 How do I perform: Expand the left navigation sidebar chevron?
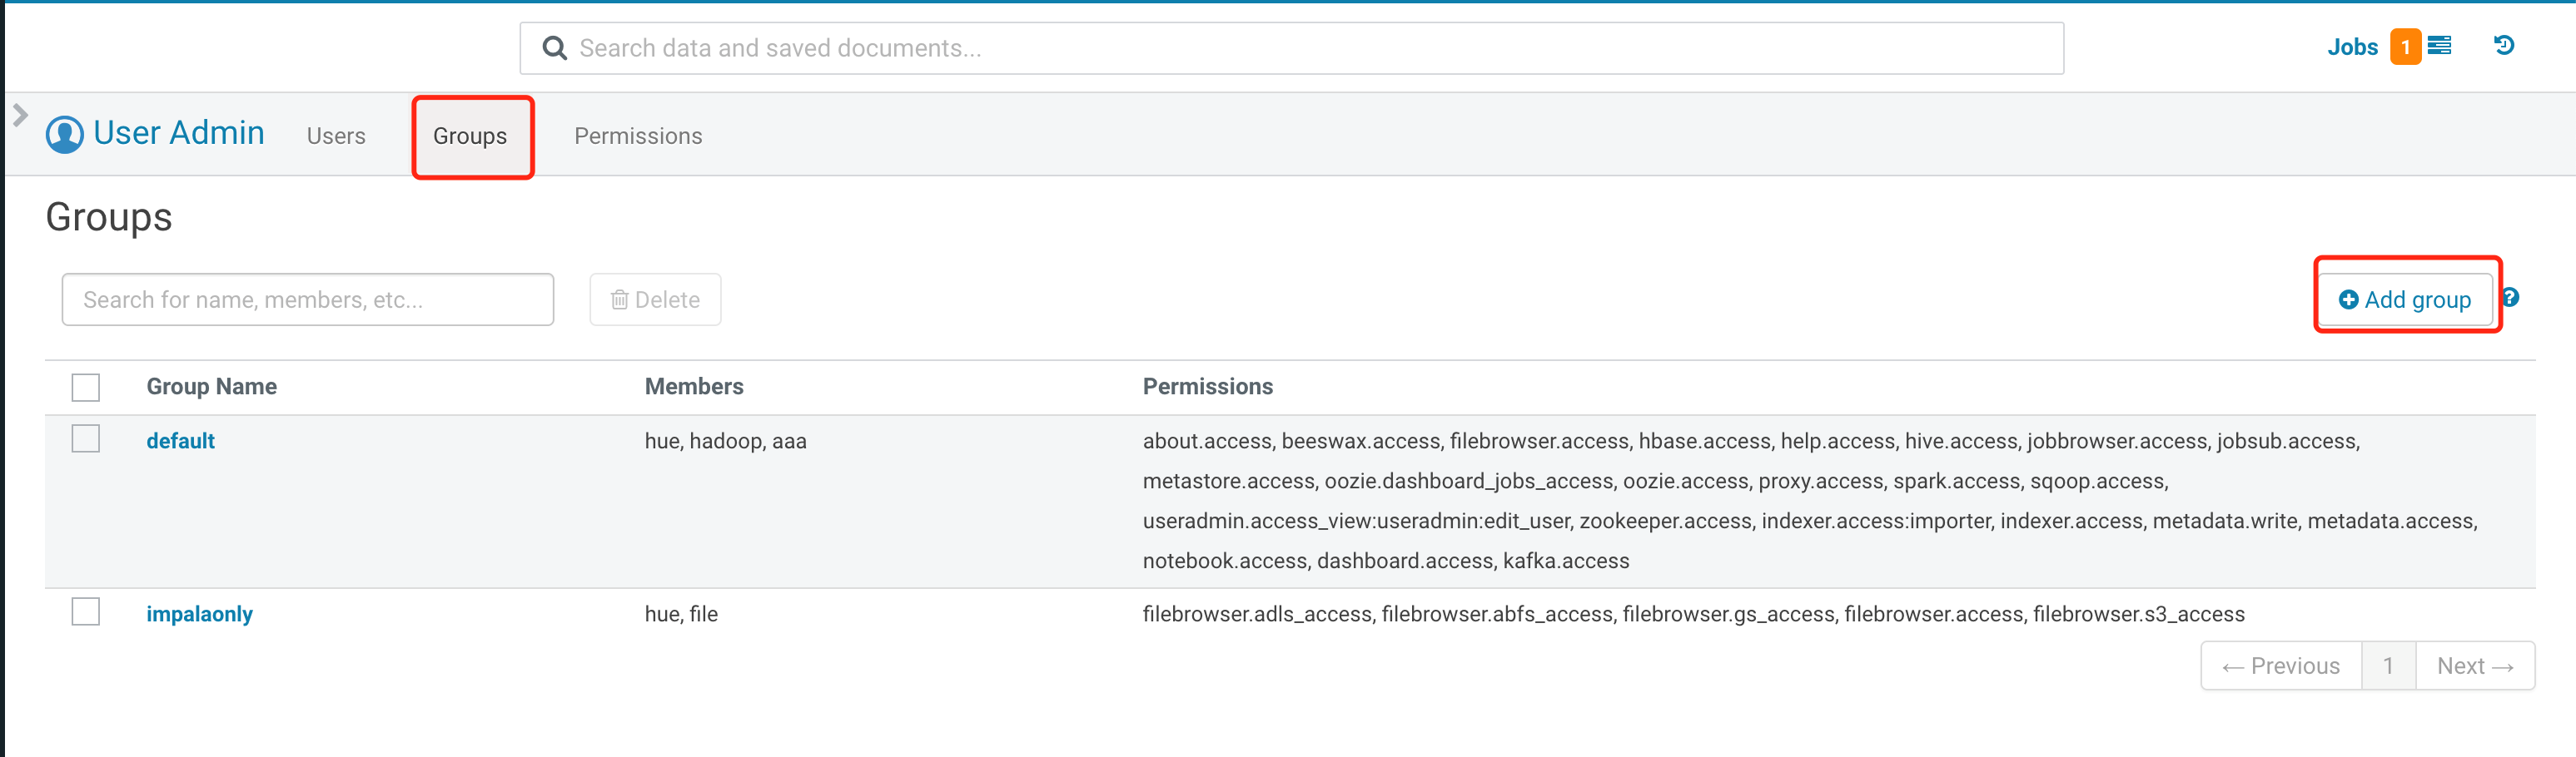(20, 115)
